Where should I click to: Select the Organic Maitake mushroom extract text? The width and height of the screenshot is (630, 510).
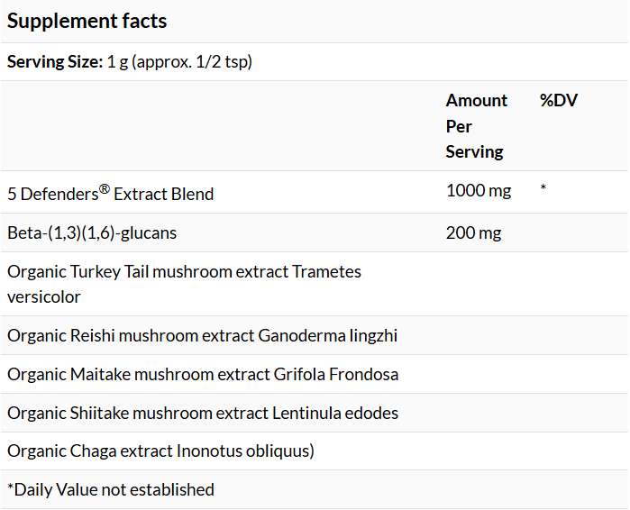pyautogui.click(x=137, y=374)
